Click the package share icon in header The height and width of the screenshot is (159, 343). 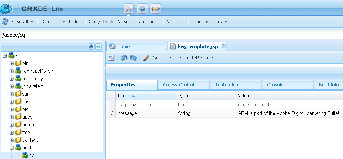tap(156, 9)
